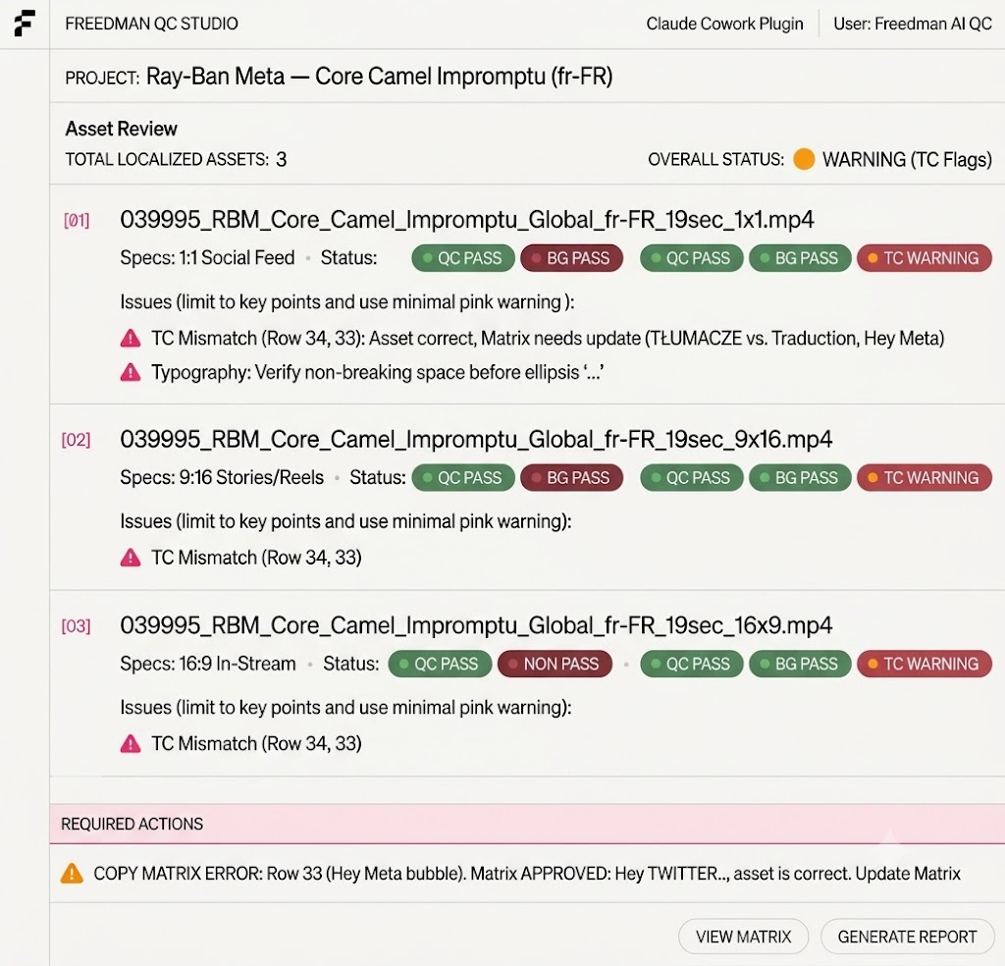Select the [03] asset index label
The width and height of the screenshot is (1005, 966).
76,625
